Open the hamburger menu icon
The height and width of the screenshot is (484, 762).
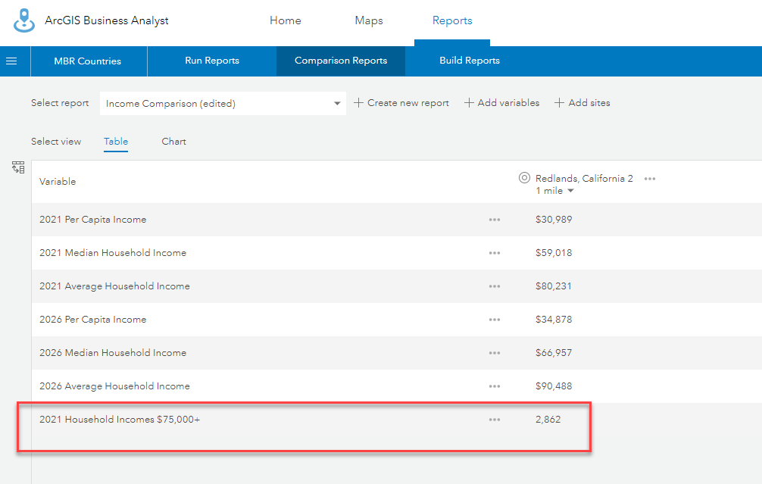pyautogui.click(x=11, y=61)
